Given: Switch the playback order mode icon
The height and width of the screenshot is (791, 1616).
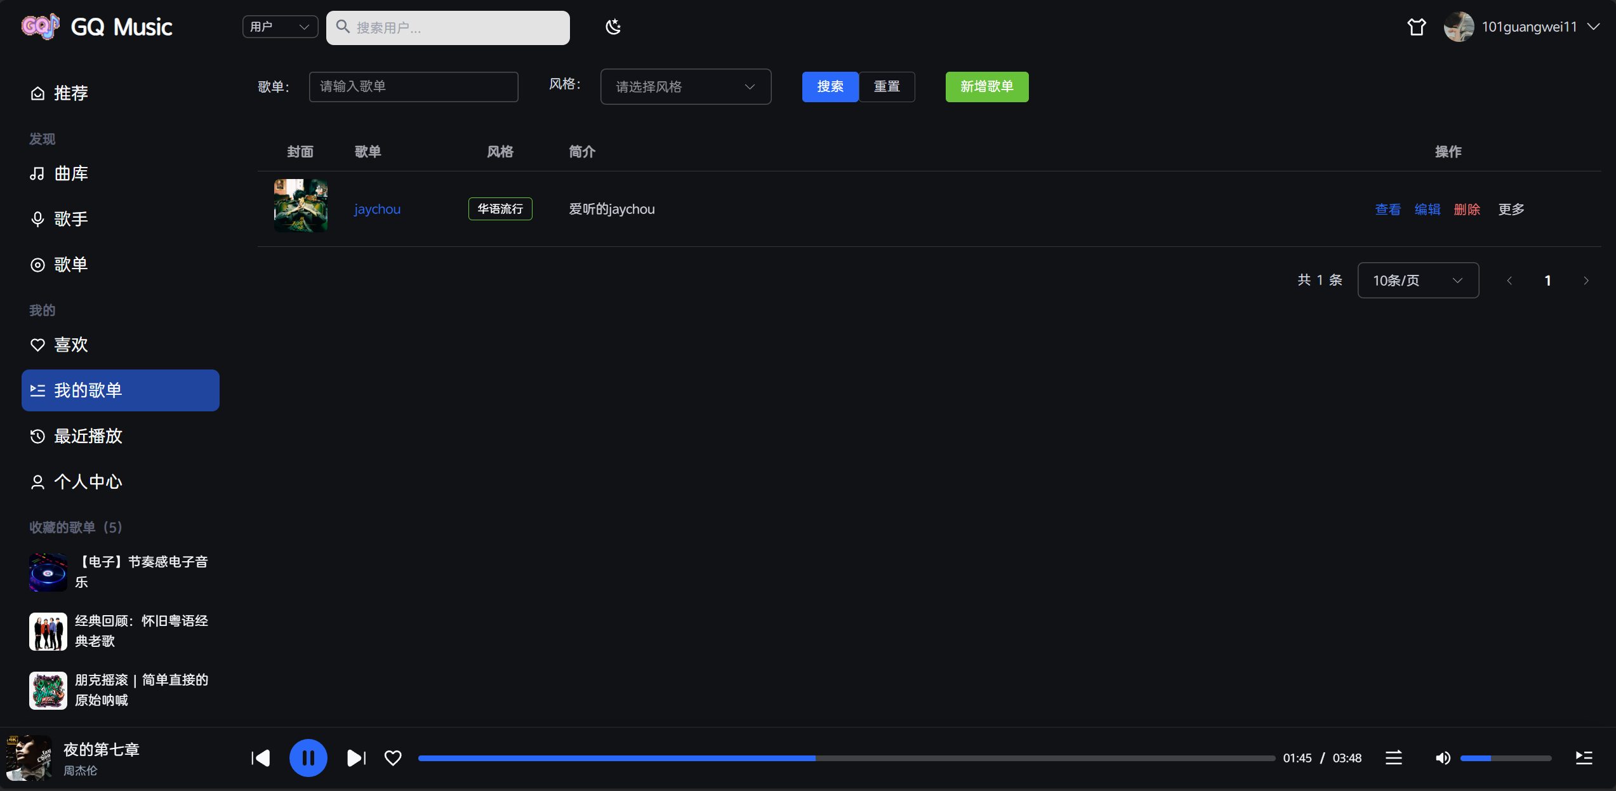Looking at the screenshot, I should 1394,757.
